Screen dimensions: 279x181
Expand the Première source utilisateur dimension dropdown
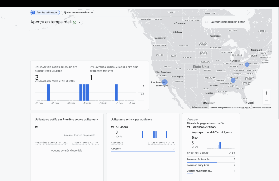point(97,120)
